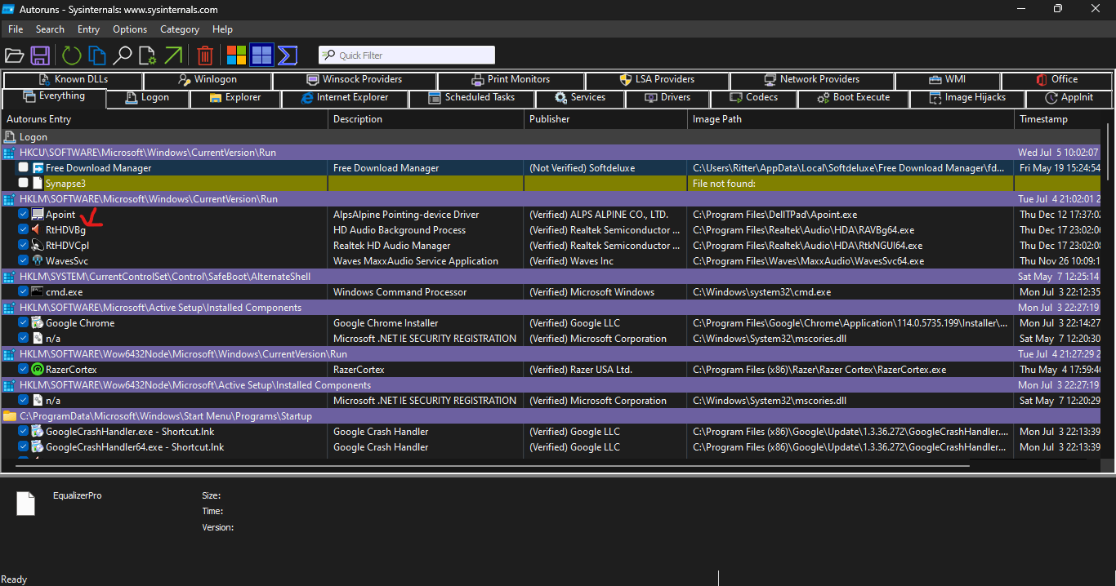Screen dimensions: 1116x586
Task: Click the RtHDVBg speaker icon
Action: [38, 230]
